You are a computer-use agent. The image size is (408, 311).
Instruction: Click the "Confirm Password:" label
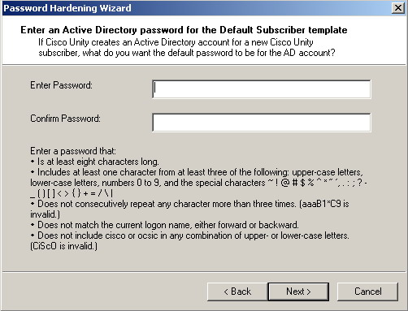click(x=65, y=119)
